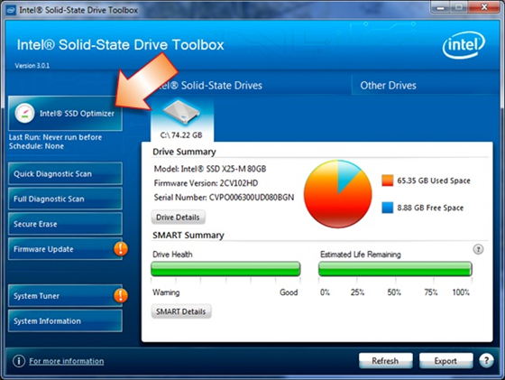Screen dimensions: 505x380
Task: Open help via the bottom-right question mark
Action: pos(486,361)
